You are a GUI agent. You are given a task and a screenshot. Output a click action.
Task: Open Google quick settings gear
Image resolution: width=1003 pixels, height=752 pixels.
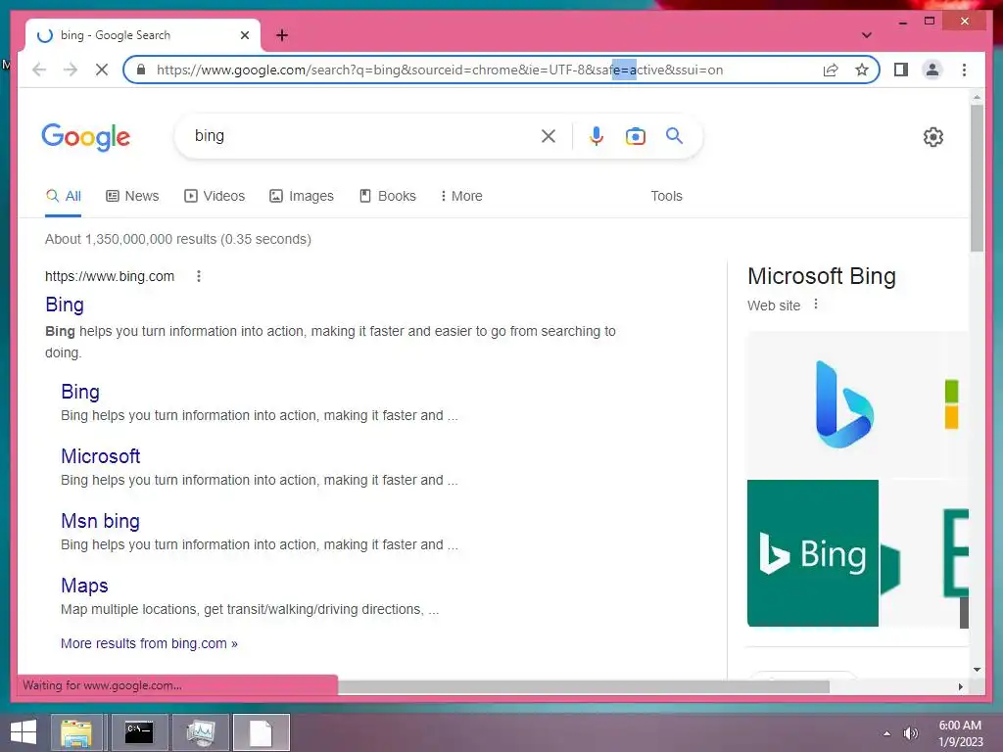pos(932,137)
